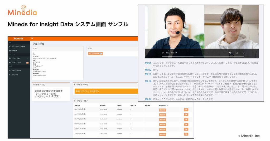The image size is (270, 141).
Task: Open details for the 2月10日(水) interview row
Action: [x=186, y=134]
